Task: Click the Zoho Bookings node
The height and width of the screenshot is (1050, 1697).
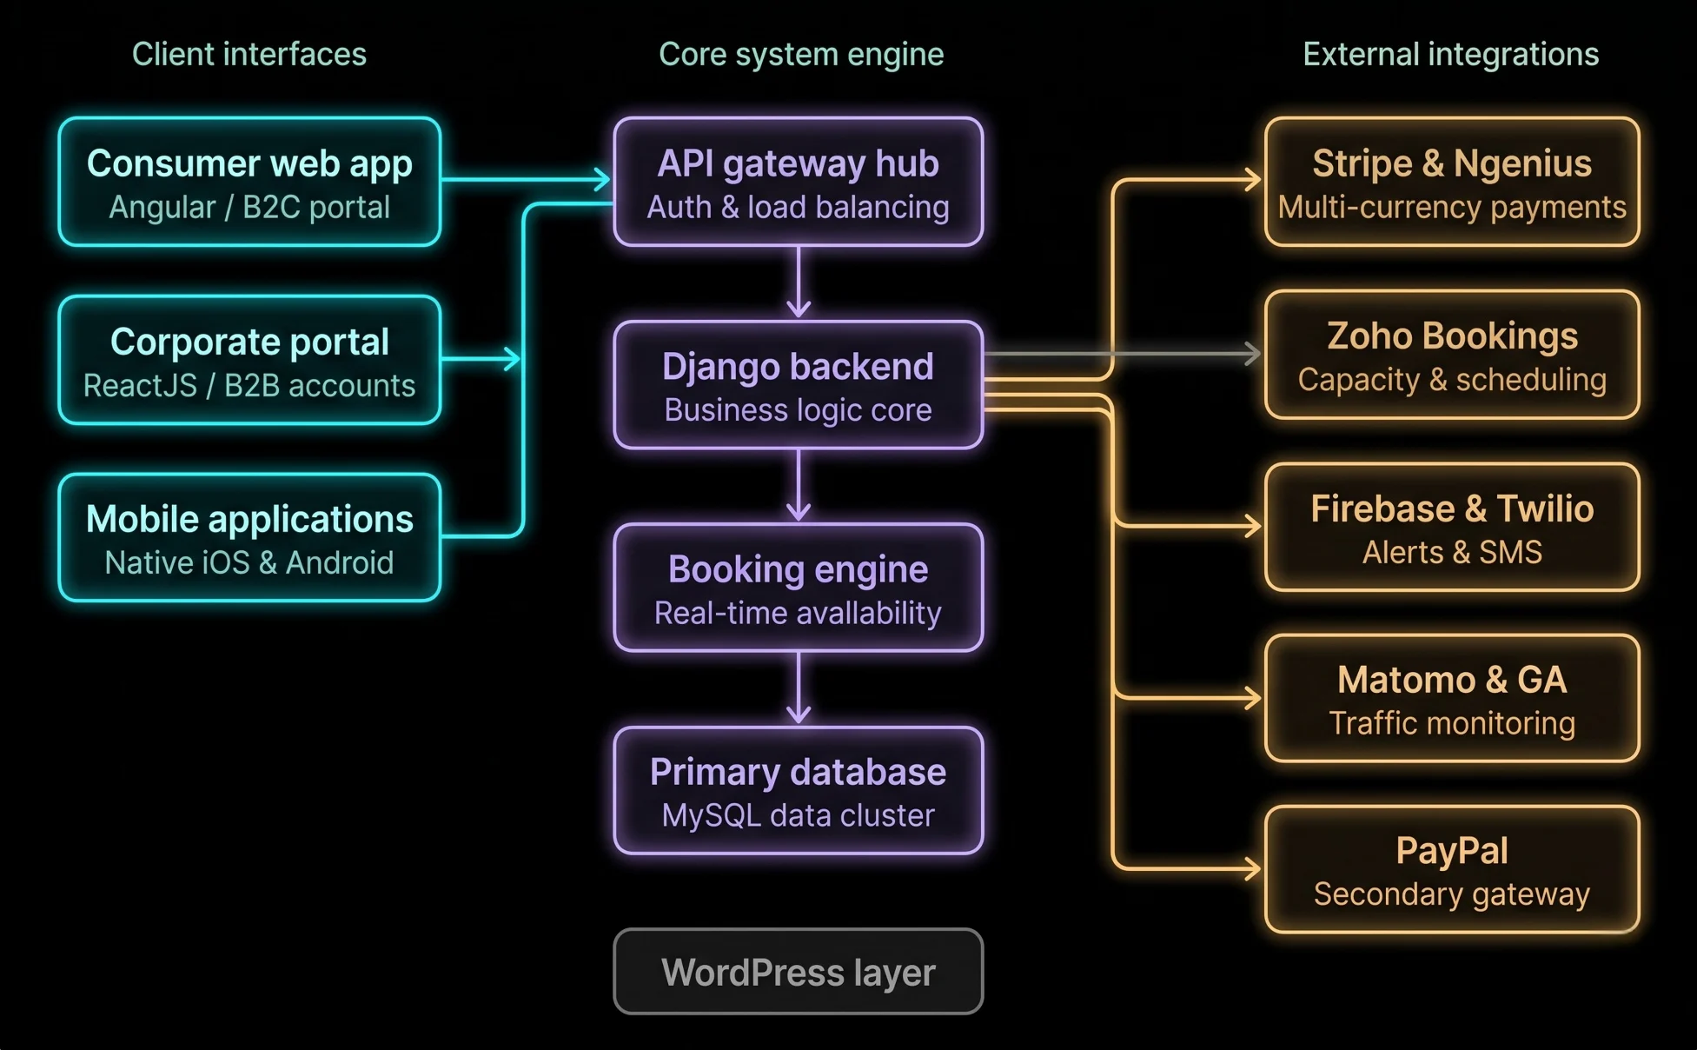Action: pyautogui.click(x=1452, y=355)
